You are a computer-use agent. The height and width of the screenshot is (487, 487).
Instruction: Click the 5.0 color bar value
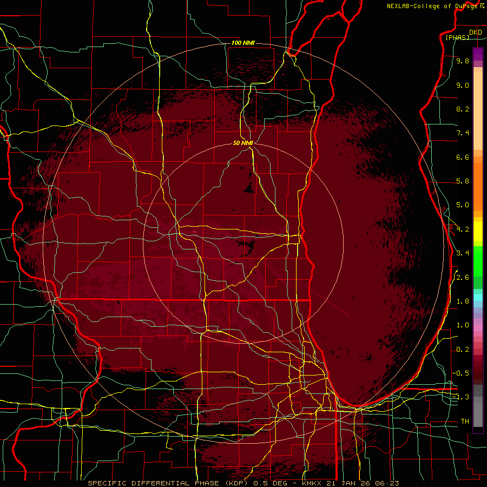[463, 205]
